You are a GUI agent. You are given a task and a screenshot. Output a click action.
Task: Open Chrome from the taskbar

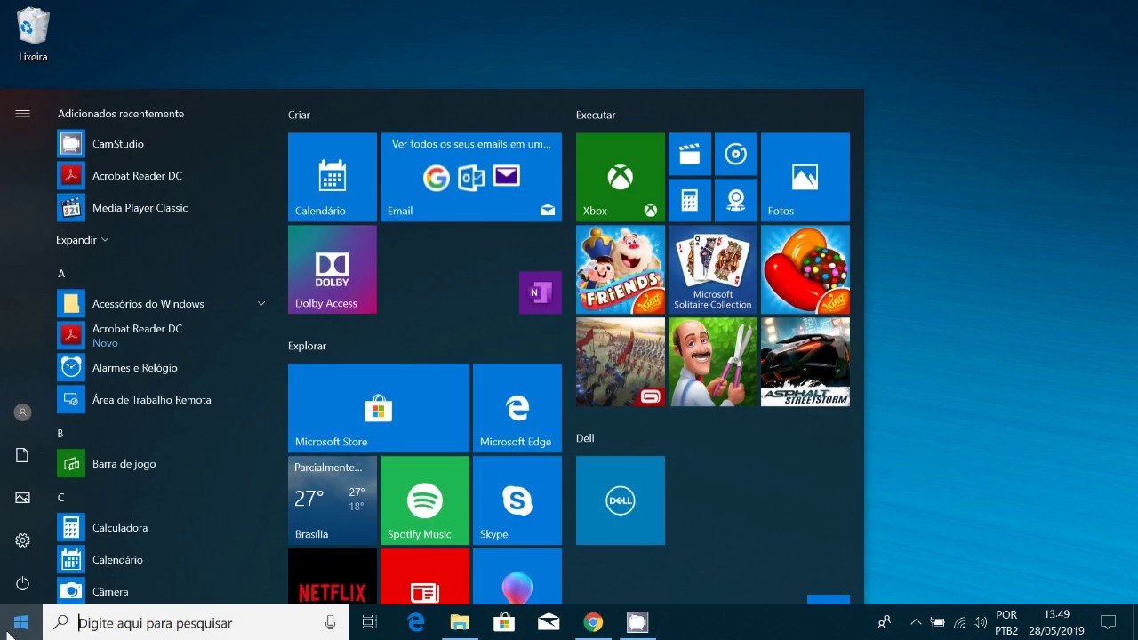(x=593, y=622)
